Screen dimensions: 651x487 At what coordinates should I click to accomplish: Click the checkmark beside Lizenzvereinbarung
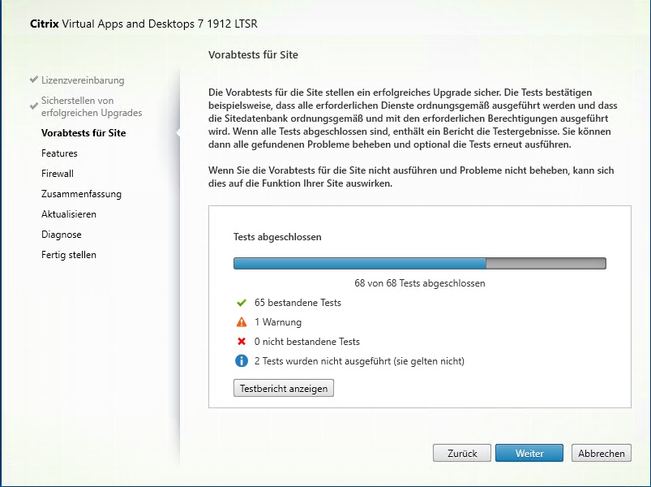pos(34,80)
